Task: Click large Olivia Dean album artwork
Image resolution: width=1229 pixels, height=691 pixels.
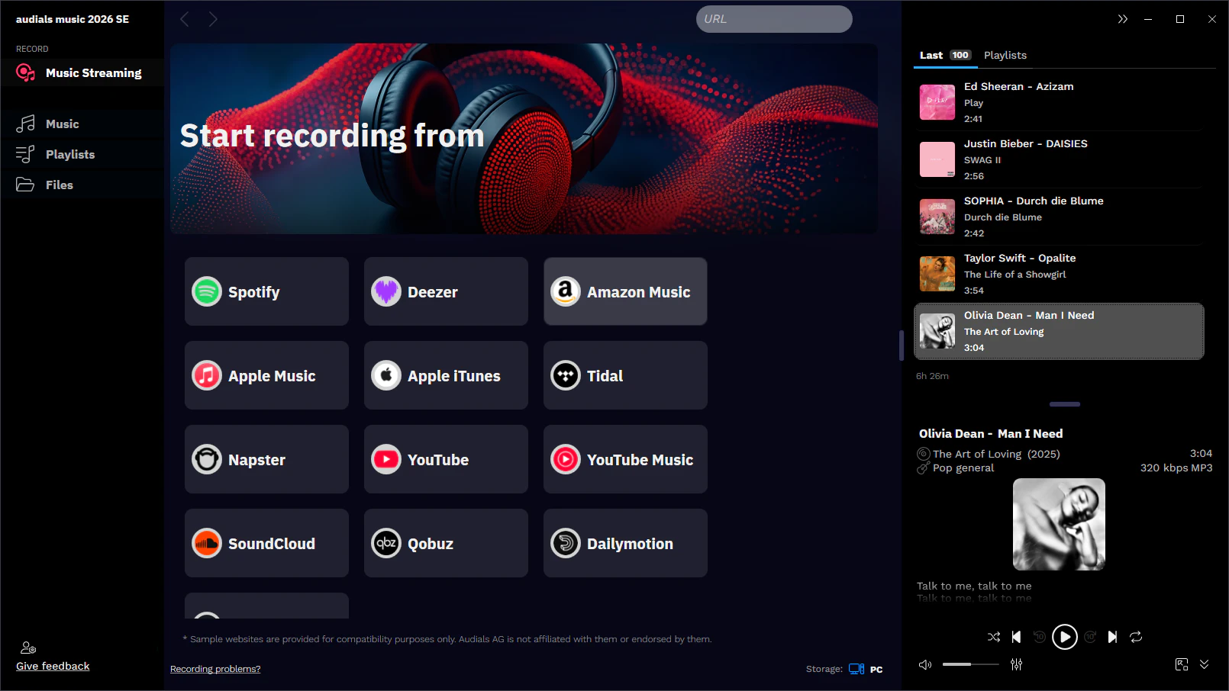Action: click(x=1059, y=524)
